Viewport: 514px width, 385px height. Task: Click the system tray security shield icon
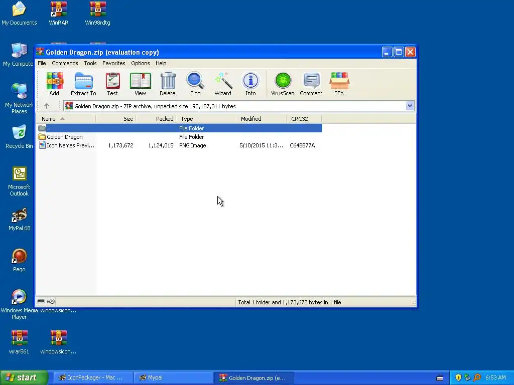458,377
